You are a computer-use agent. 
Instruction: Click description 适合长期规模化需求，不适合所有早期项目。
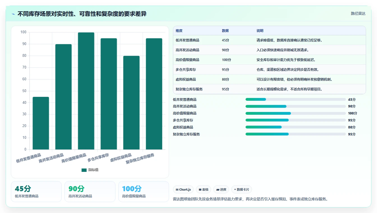coord(290,89)
